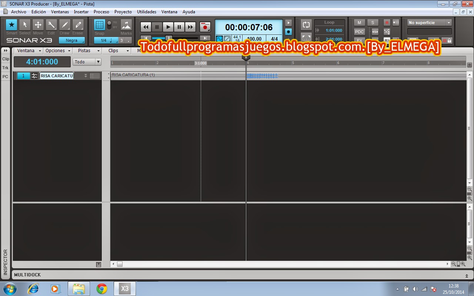The width and height of the screenshot is (474, 296).
Task: Click the 00:00:07:06 time display
Action: tap(248, 27)
